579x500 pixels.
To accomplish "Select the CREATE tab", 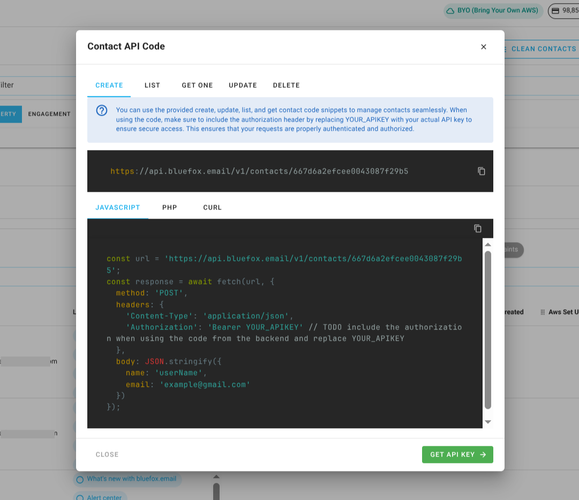I will click(x=109, y=85).
